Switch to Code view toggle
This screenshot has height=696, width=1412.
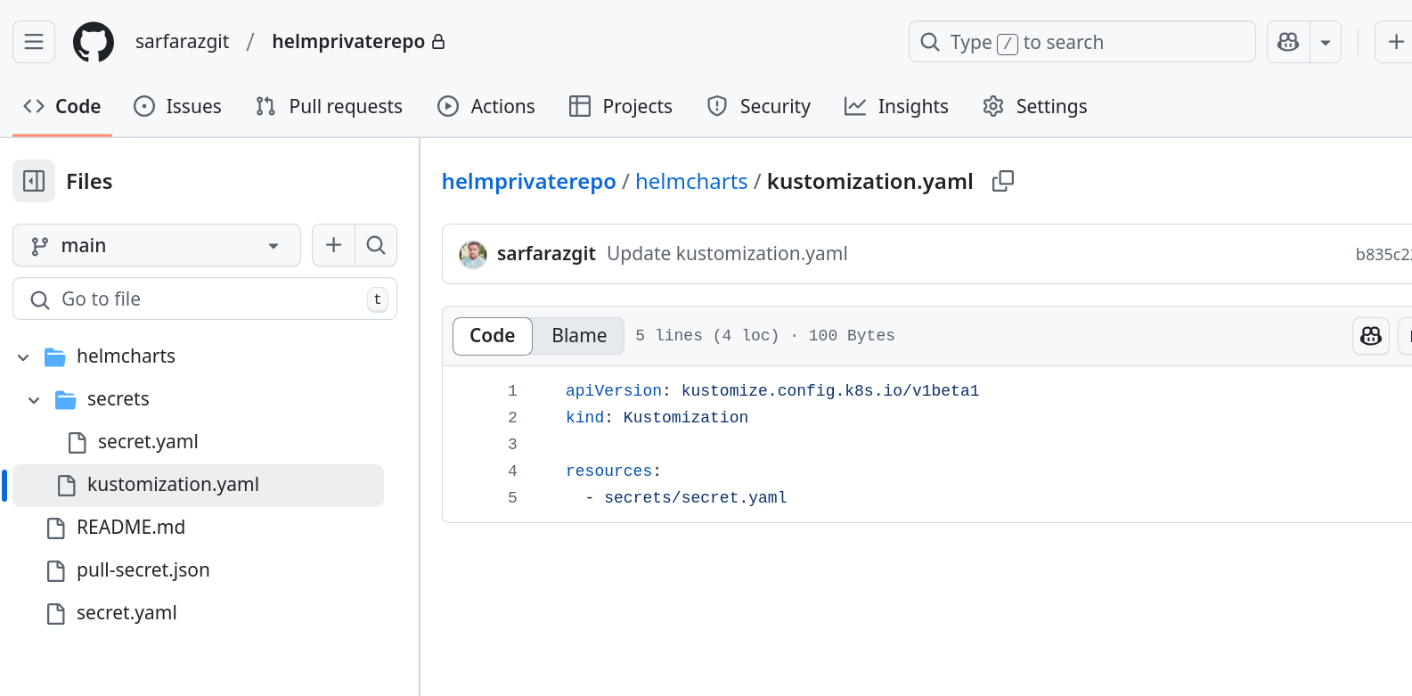point(492,336)
